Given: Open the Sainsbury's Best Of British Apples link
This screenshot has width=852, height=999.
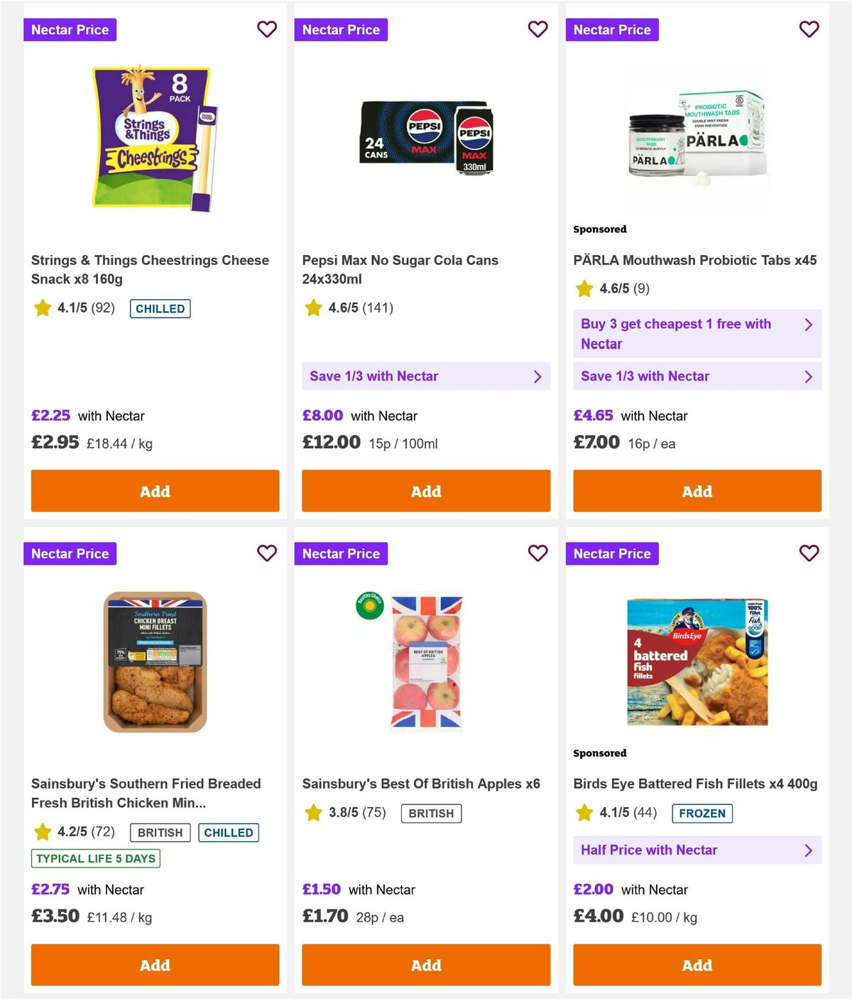Looking at the screenshot, I should [x=421, y=784].
